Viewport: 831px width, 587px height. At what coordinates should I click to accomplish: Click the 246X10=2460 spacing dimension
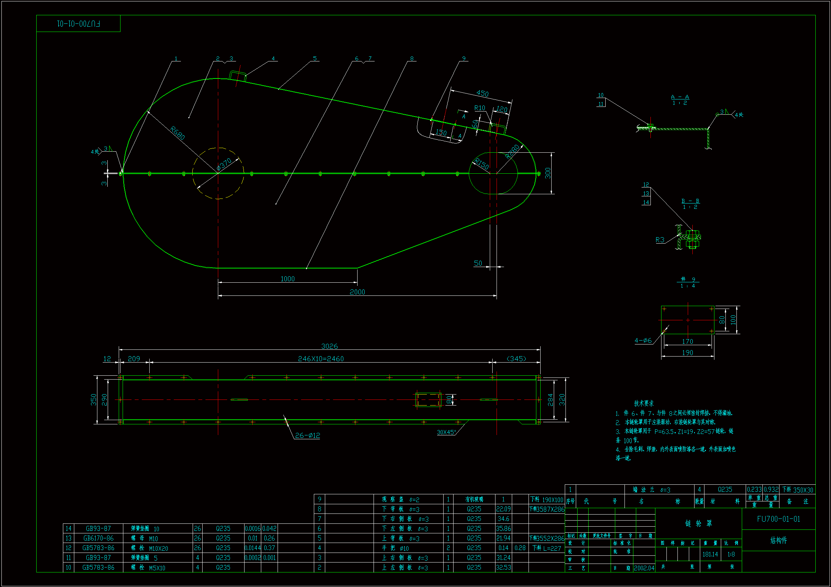321,359
